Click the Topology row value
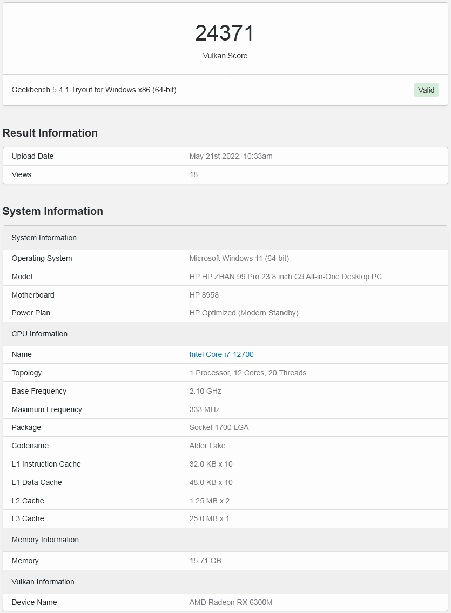This screenshot has width=451, height=613. 247,373
